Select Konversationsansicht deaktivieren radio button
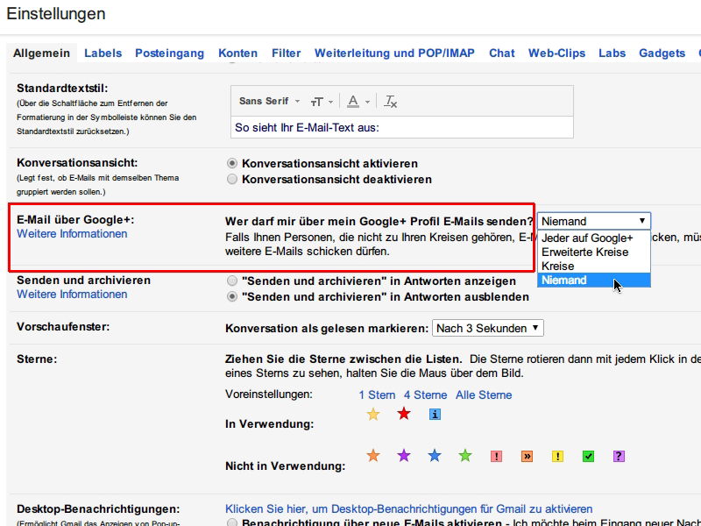The height and width of the screenshot is (526, 701). (x=232, y=180)
